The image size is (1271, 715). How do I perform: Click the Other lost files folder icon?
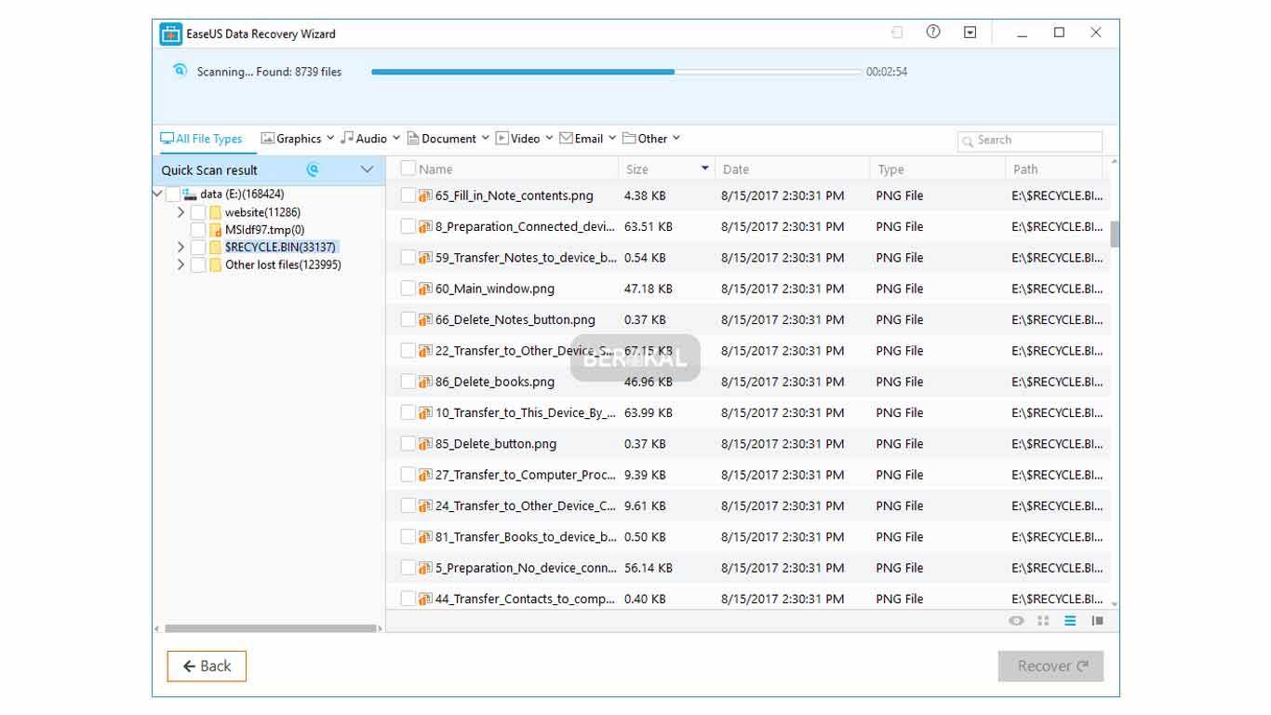(x=216, y=265)
